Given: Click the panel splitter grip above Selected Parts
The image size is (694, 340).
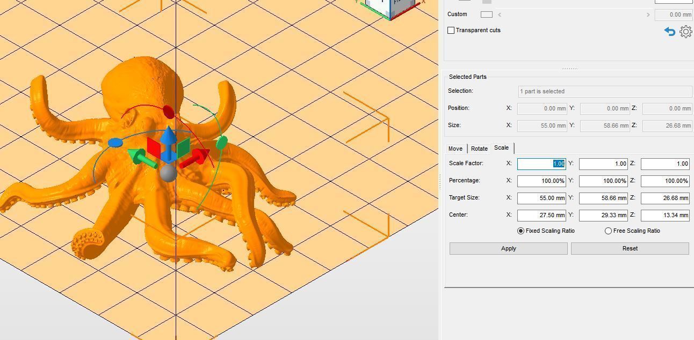Looking at the screenshot, I should coord(569,69).
